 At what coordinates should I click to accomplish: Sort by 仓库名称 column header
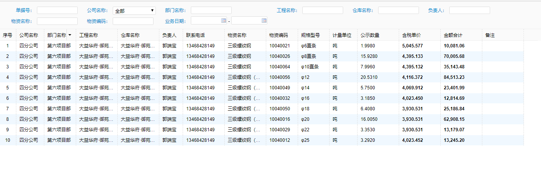point(138,35)
